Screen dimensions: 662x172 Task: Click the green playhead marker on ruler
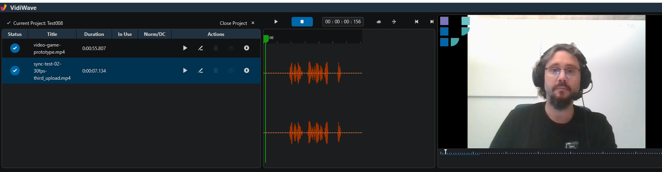tap(266, 38)
